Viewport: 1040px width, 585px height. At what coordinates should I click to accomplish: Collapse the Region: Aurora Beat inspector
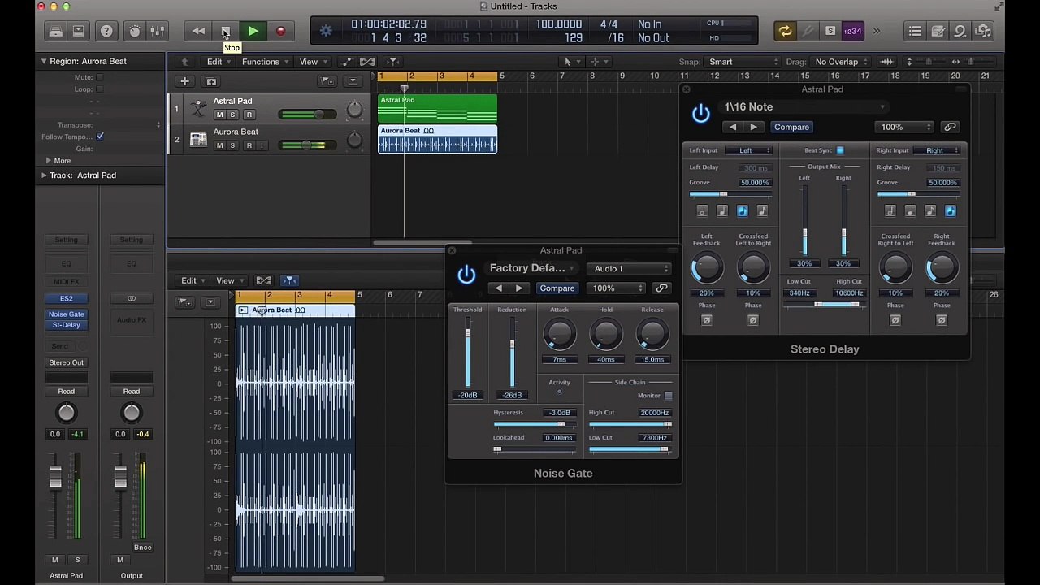pyautogui.click(x=44, y=61)
